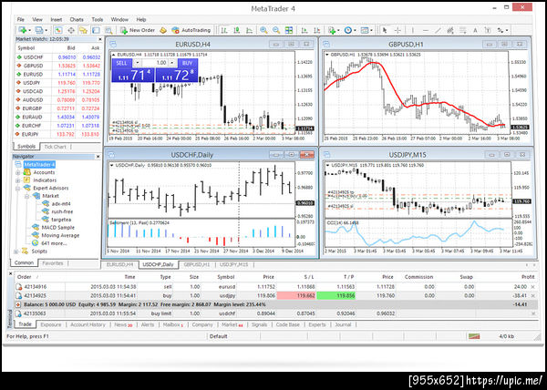The height and width of the screenshot is (390, 547).
Task: Toggle AutoTrading on the toolbar
Action: click(x=191, y=30)
